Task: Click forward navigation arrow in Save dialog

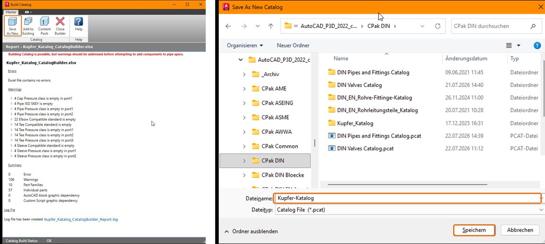Action: click(x=244, y=26)
